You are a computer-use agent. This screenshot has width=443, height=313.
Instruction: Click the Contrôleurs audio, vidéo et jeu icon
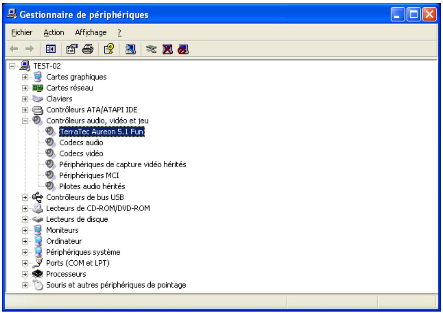point(38,120)
